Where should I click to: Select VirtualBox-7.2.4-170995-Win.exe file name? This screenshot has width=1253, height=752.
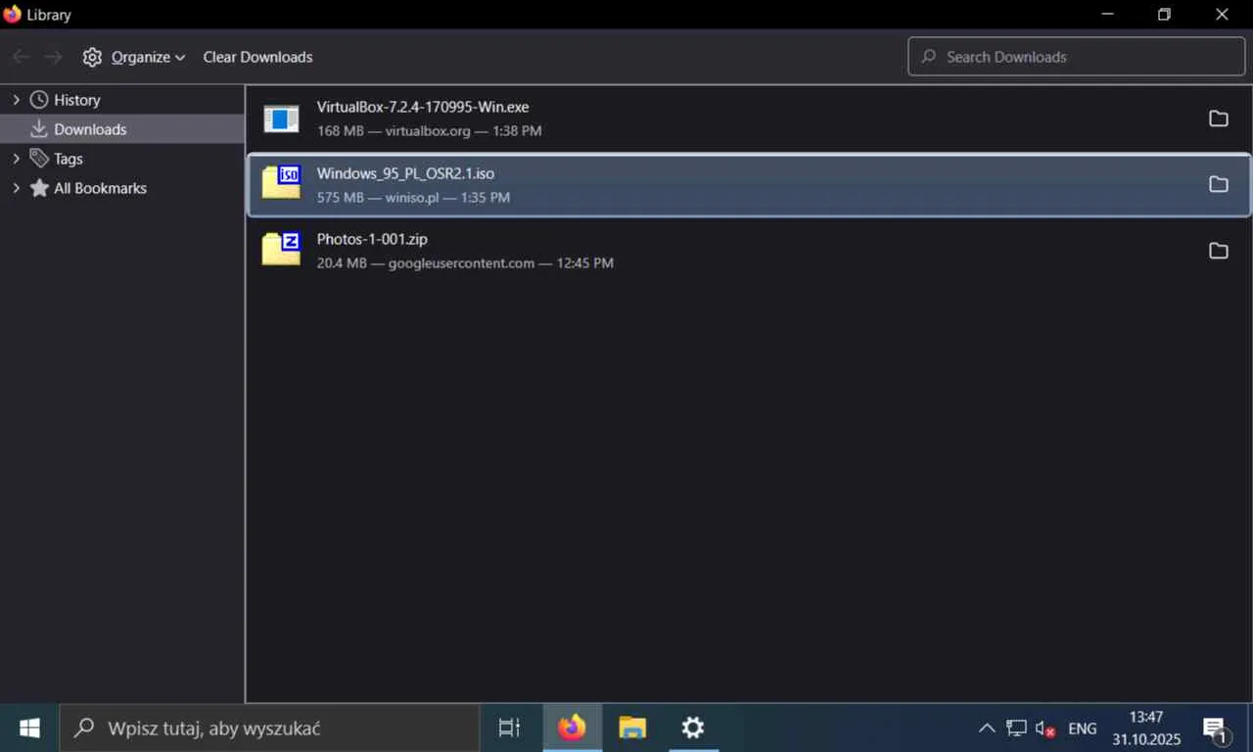423,107
